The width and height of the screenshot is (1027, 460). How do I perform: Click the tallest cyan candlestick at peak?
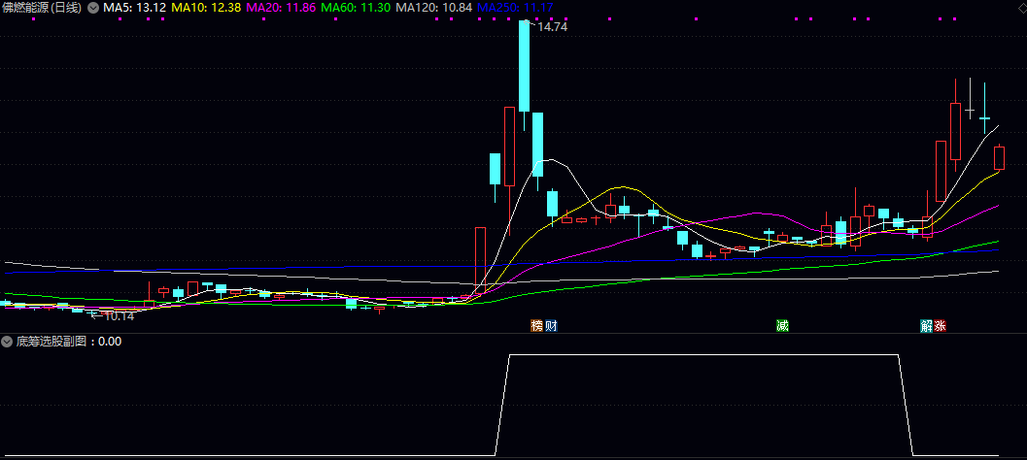(x=524, y=66)
